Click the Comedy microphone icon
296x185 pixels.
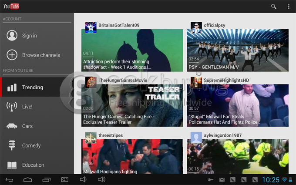click(12, 145)
